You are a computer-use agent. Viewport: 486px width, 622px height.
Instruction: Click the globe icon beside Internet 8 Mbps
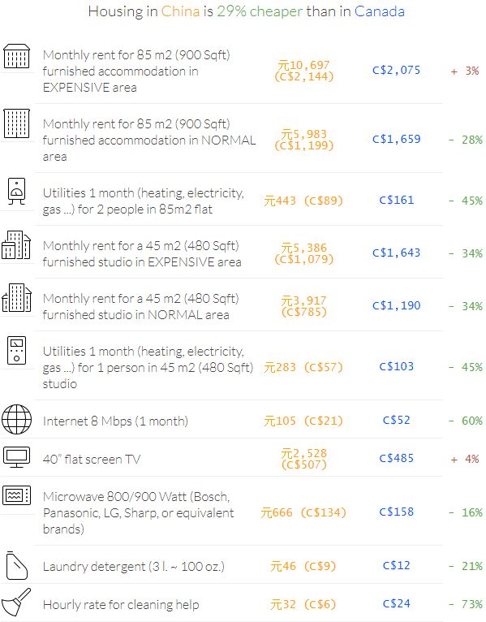(17, 419)
